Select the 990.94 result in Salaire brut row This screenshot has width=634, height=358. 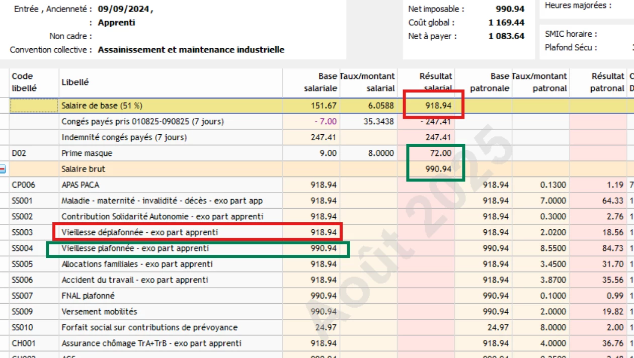[x=438, y=169]
